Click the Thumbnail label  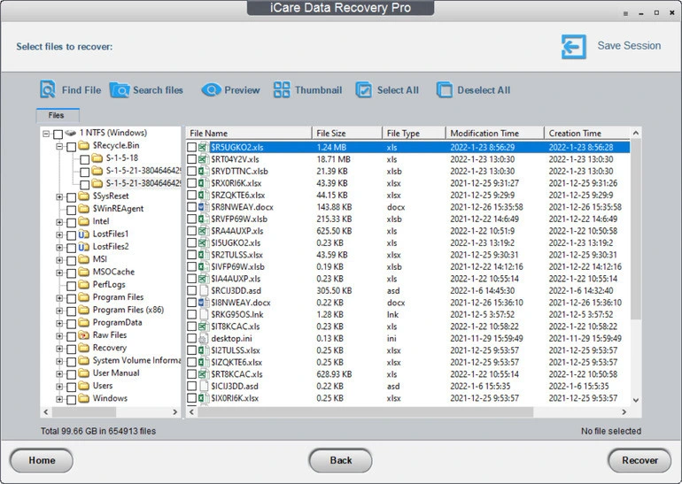pos(318,90)
